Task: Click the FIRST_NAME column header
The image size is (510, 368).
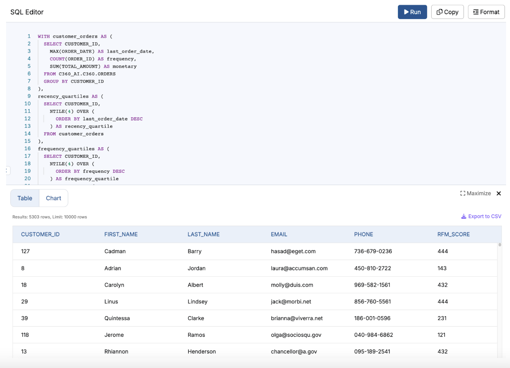Action: pos(121,234)
